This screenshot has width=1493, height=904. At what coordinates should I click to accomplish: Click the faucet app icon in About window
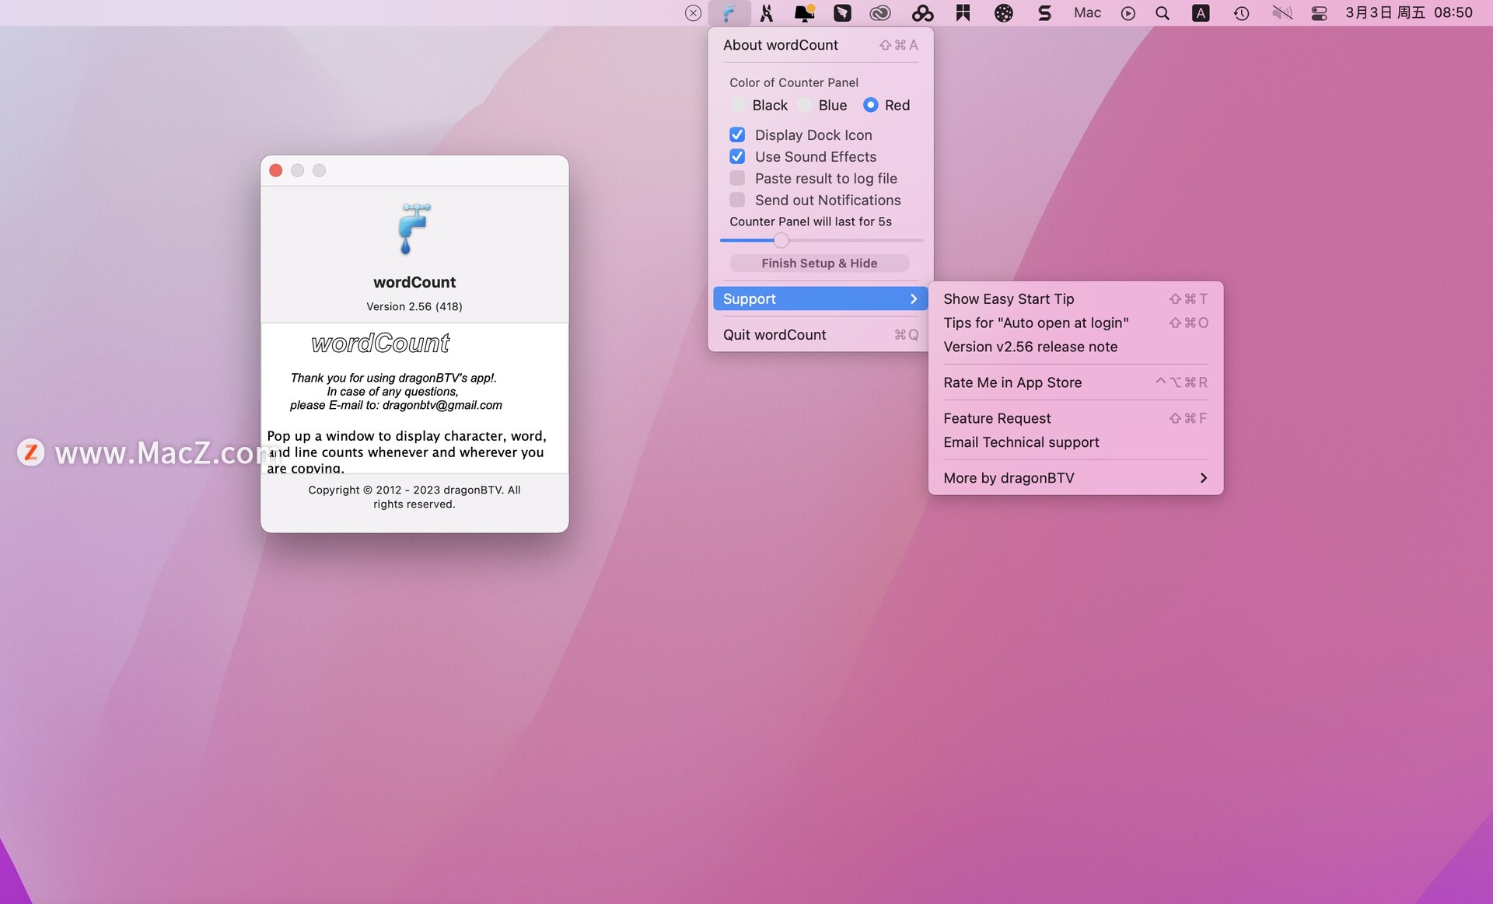pos(414,229)
